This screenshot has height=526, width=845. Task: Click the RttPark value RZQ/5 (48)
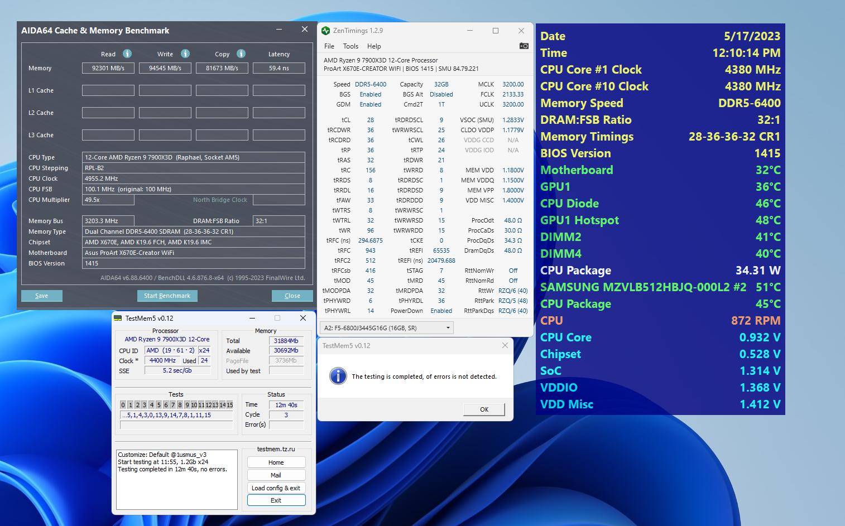[x=513, y=301]
